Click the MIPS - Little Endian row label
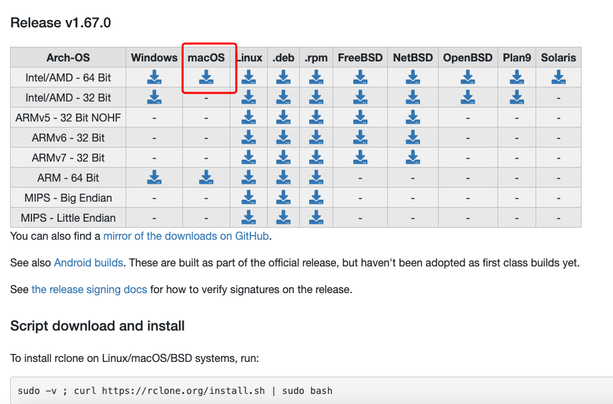The width and height of the screenshot is (613, 404). tap(68, 218)
